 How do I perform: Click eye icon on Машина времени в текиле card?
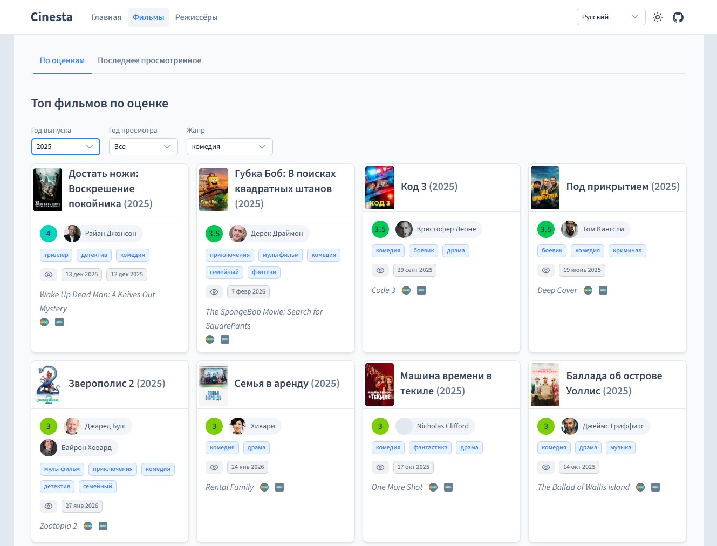coord(380,467)
